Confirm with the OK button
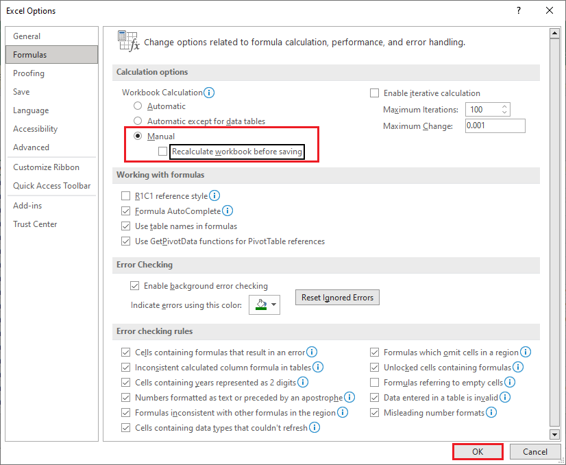The width and height of the screenshot is (566, 465). (478, 452)
